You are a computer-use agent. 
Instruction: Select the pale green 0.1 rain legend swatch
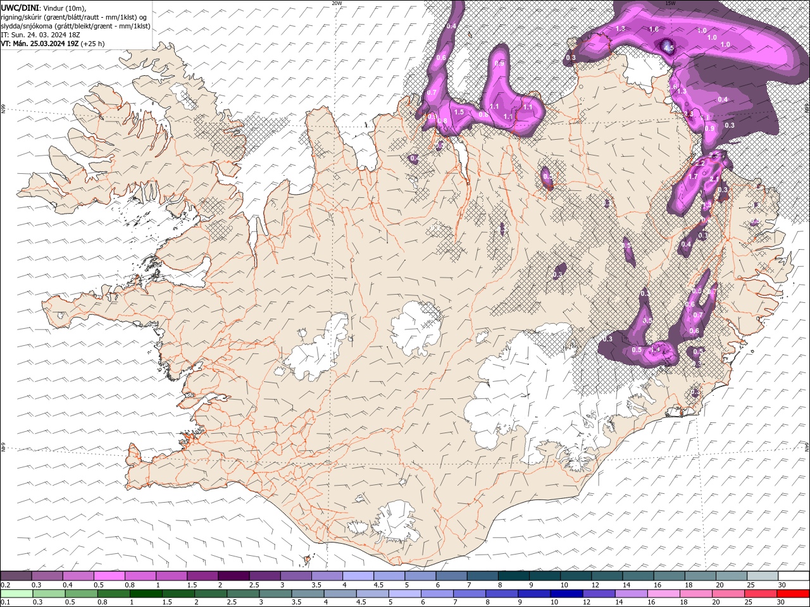click(x=16, y=593)
